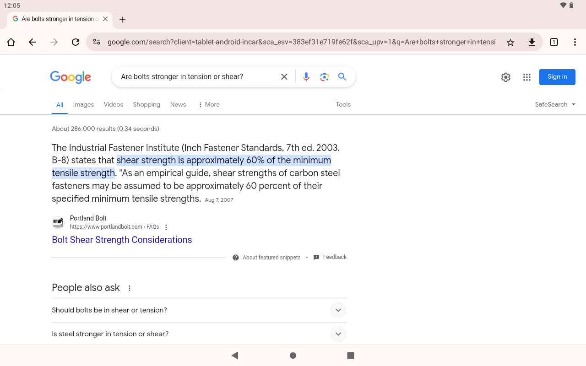The width and height of the screenshot is (586, 366).
Task: Open Bolt Shear Strength Considerations link
Action: click(x=122, y=240)
